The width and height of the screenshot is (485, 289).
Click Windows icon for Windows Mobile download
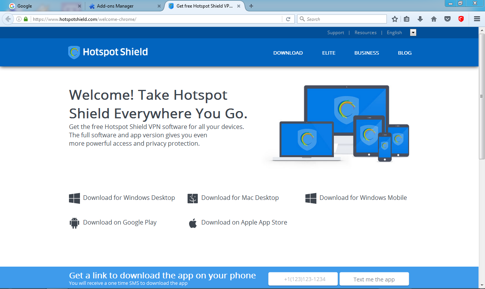coord(311,198)
